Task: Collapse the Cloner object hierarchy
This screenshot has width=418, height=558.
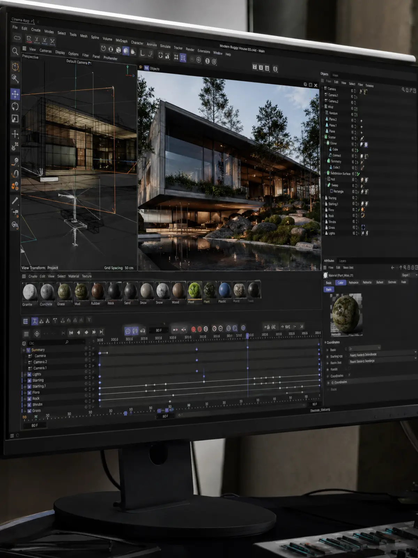Action: click(325, 143)
